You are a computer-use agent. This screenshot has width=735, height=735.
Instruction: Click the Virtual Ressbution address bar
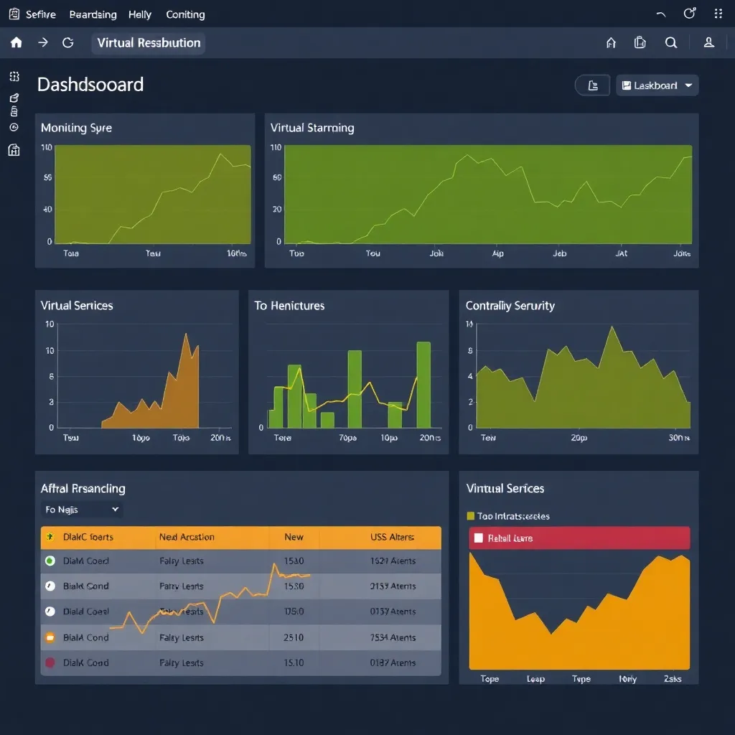click(148, 42)
